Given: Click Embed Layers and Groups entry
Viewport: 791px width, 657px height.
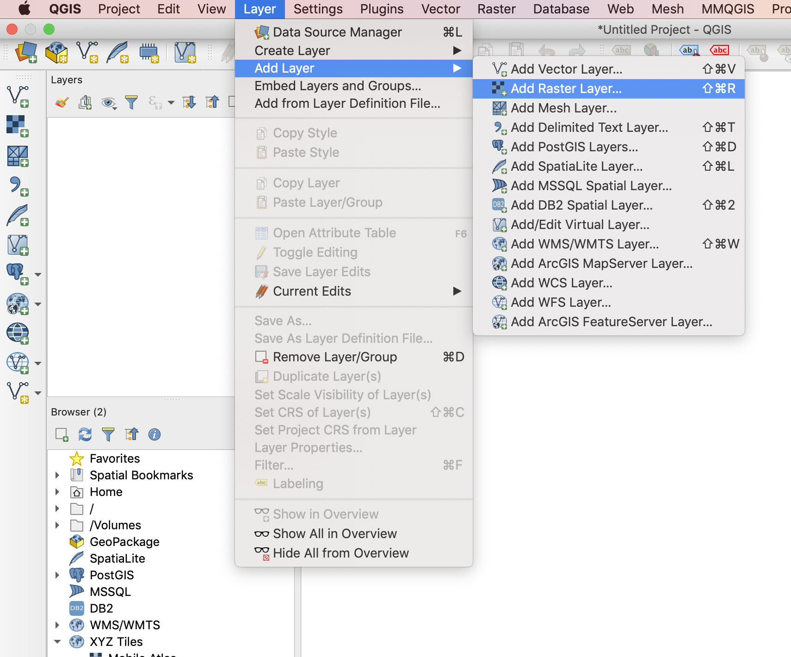Looking at the screenshot, I should [x=337, y=86].
